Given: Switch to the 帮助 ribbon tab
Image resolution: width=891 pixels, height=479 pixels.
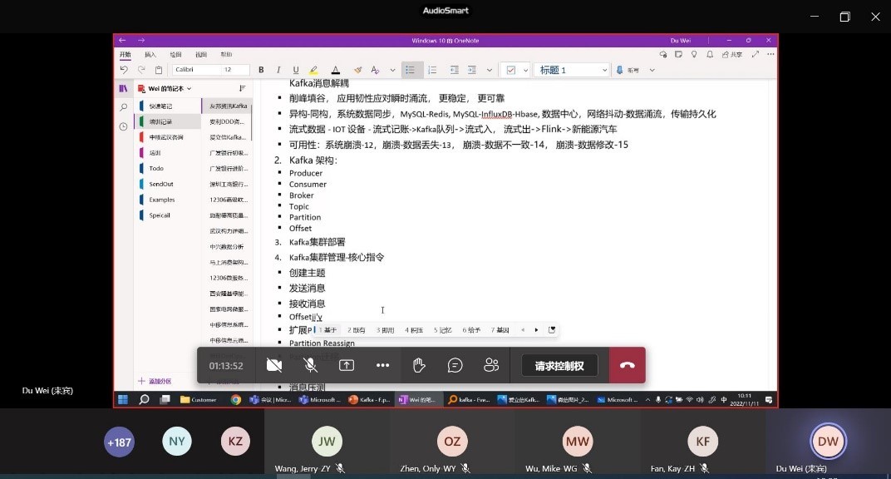Looking at the screenshot, I should [x=226, y=55].
